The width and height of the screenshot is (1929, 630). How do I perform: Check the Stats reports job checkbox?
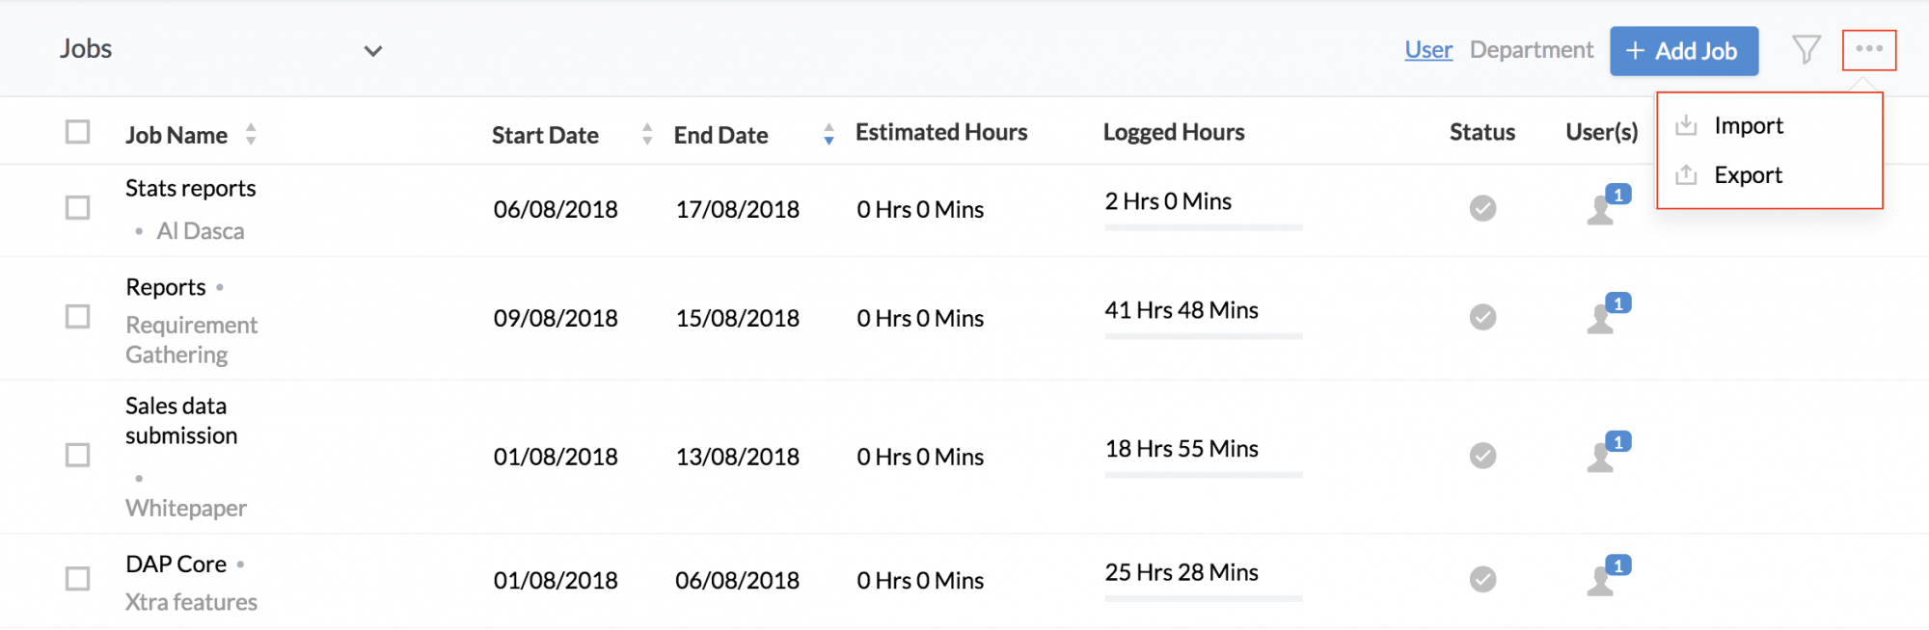coord(77,207)
